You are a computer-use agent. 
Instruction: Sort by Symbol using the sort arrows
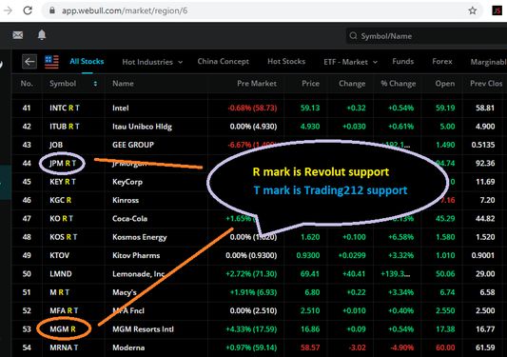[95, 84]
